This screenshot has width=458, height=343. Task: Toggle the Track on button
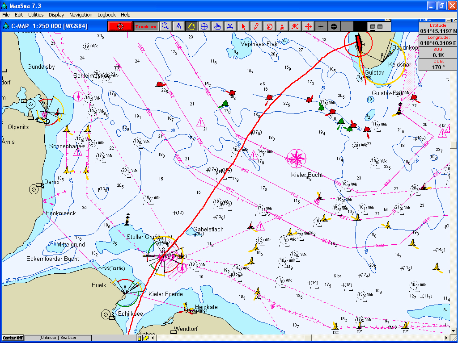coord(146,26)
